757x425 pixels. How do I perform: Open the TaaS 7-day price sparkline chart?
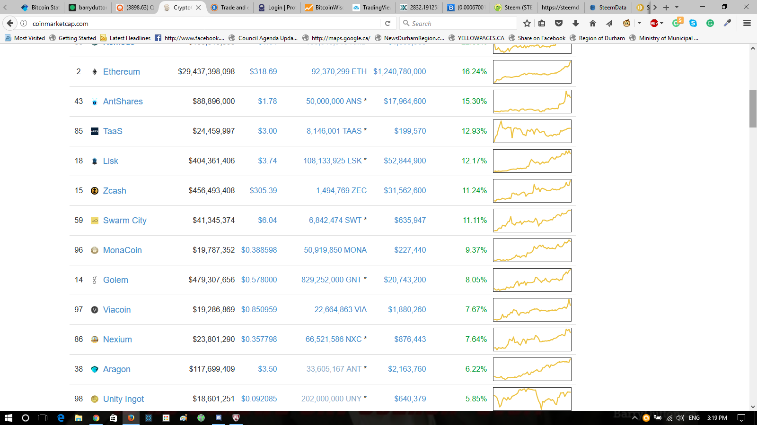[532, 131]
